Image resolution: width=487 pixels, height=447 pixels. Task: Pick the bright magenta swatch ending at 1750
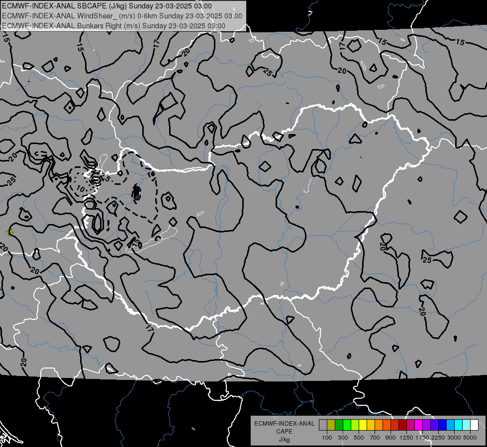tap(419, 425)
